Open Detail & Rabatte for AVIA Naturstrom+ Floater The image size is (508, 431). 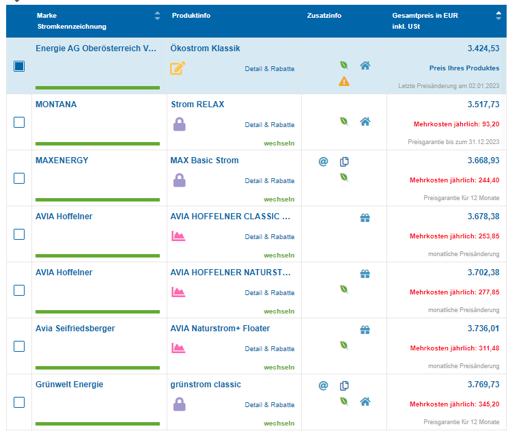tap(270, 349)
